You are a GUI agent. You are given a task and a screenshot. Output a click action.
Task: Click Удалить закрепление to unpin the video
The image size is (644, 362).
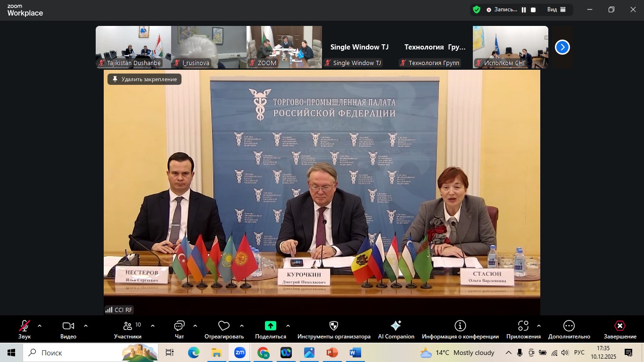(x=144, y=79)
